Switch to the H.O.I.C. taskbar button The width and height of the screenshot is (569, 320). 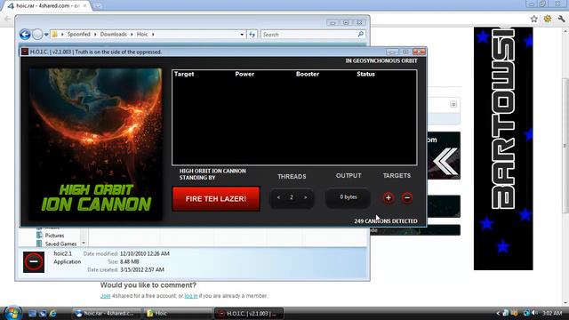pyautogui.click(x=249, y=314)
